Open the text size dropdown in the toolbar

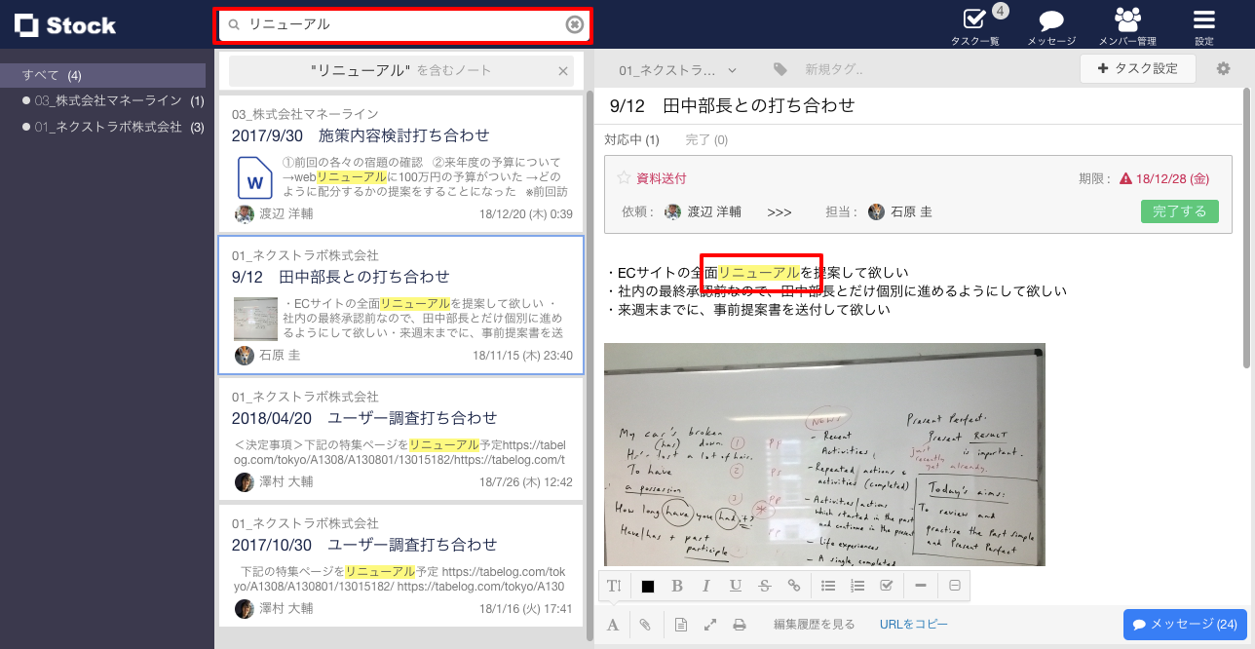[x=613, y=585]
